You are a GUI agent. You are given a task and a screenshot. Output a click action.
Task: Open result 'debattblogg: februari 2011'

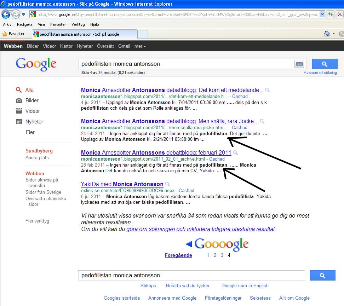click(x=156, y=152)
